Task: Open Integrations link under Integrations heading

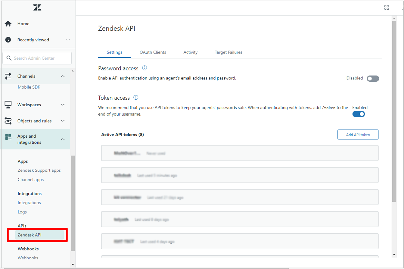Action: (29, 203)
